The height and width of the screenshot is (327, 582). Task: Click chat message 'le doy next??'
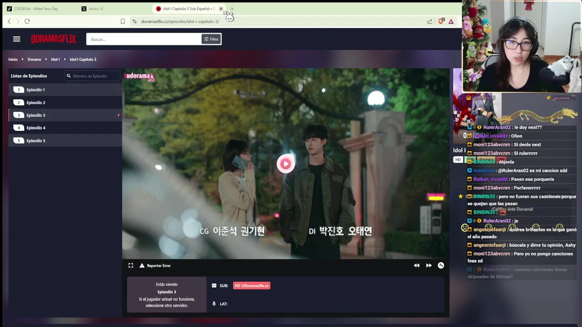pos(527,127)
